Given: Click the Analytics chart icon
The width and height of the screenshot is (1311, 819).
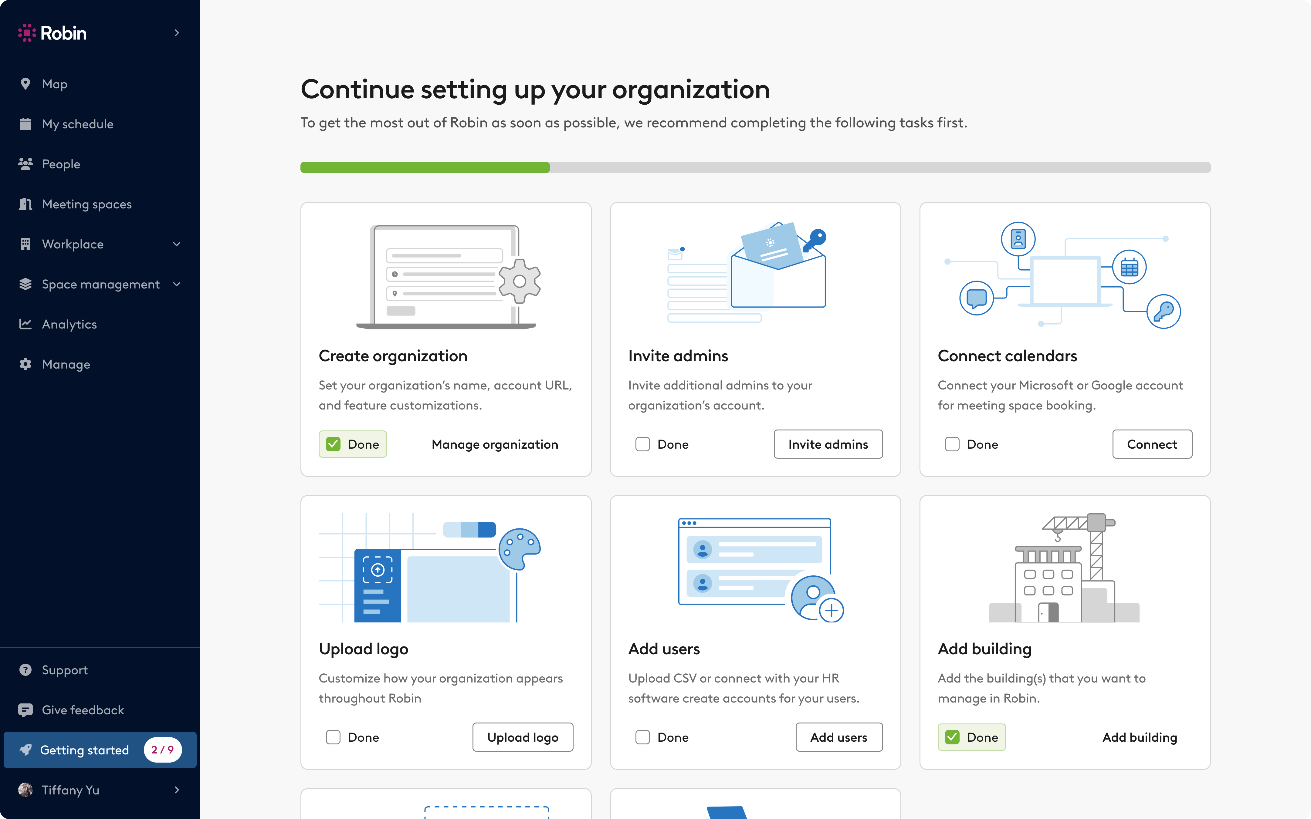Looking at the screenshot, I should pos(25,324).
